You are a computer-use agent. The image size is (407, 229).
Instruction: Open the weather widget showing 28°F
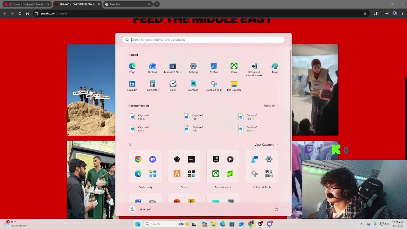coord(16,224)
